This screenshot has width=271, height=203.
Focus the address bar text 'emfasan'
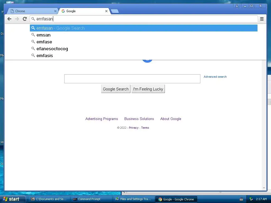[x=44, y=19]
